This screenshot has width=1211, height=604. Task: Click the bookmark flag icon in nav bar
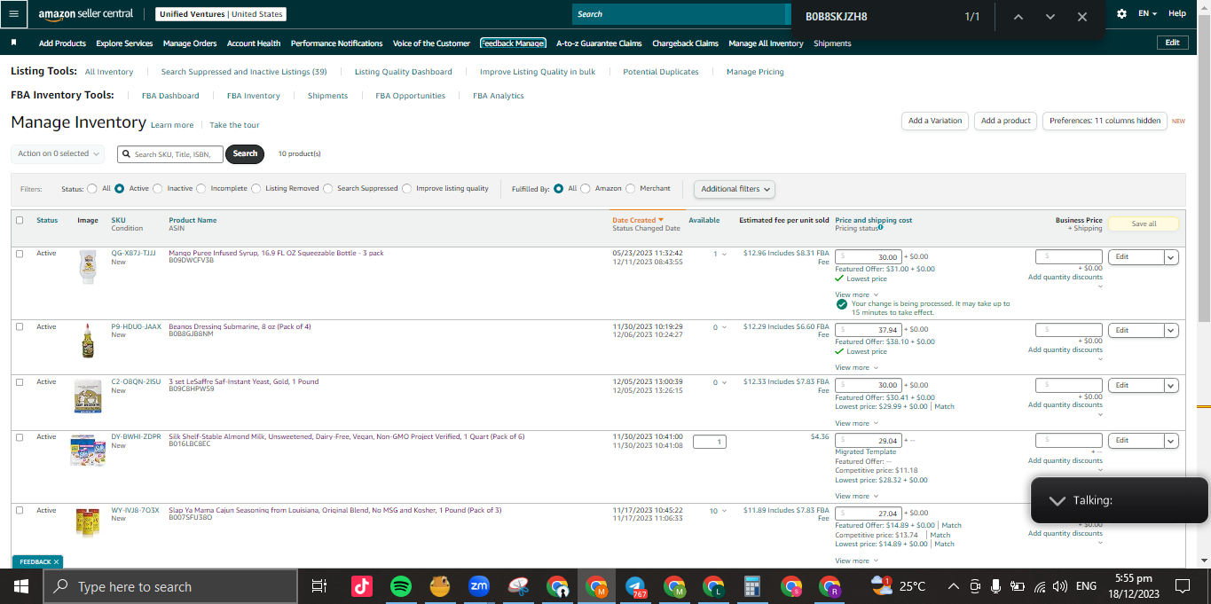coord(13,43)
